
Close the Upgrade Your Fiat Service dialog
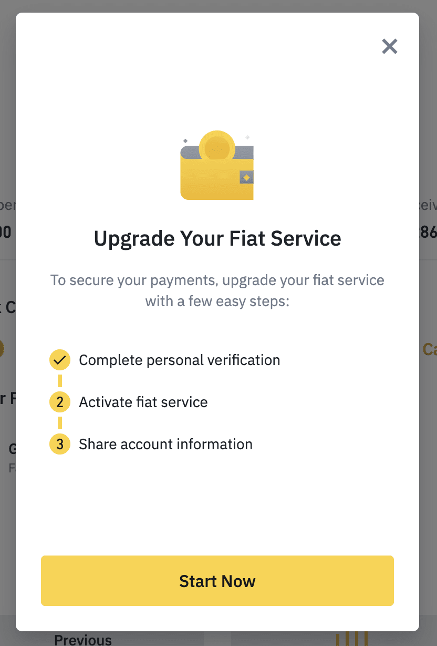point(389,46)
